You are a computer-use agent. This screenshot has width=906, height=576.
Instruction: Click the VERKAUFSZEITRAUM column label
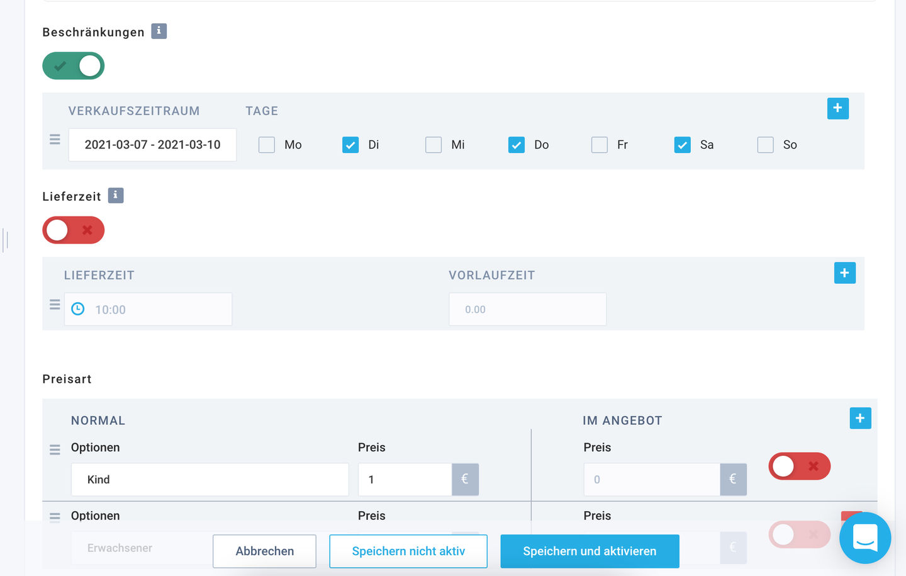tap(134, 111)
